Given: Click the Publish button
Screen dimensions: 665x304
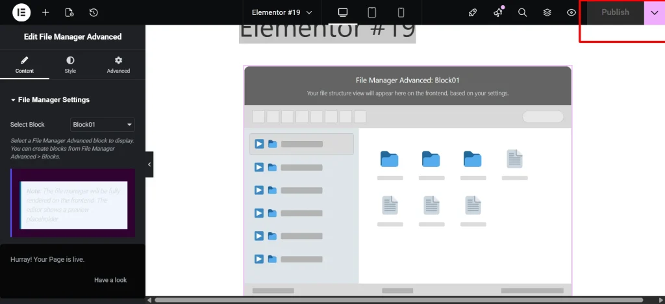Looking at the screenshot, I should pos(616,12).
